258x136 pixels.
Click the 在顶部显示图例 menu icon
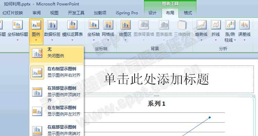pyautogui.click(x=37, y=92)
